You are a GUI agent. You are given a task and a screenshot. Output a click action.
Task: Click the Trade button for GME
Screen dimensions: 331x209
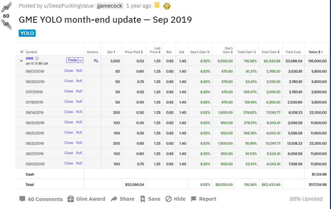72,60
